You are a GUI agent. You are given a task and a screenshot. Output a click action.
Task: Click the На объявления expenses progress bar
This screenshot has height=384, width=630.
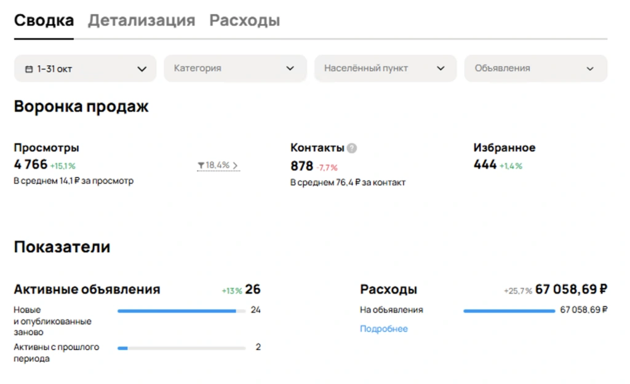(x=509, y=311)
